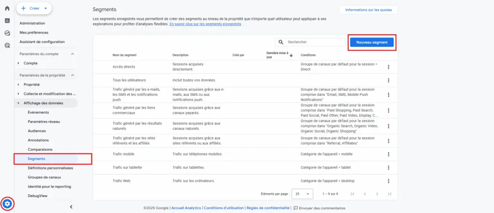Click the Rechercher search field
Image resolution: width=494 pixels, height=213 pixels.
[309, 42]
